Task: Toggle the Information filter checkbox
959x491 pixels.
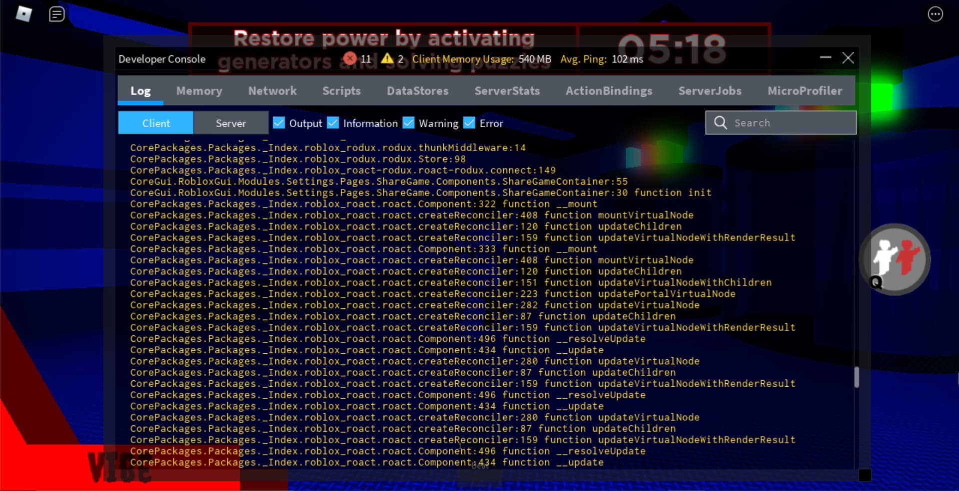Action: (333, 123)
